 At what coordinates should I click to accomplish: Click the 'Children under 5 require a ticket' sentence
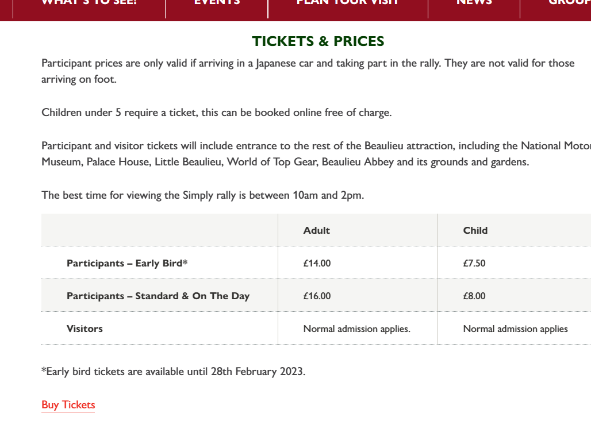pos(216,113)
